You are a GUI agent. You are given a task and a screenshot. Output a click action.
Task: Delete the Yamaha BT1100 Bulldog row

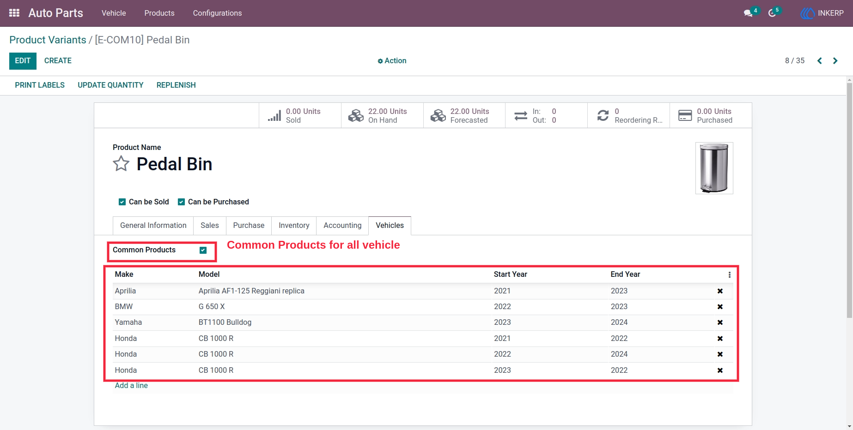720,322
